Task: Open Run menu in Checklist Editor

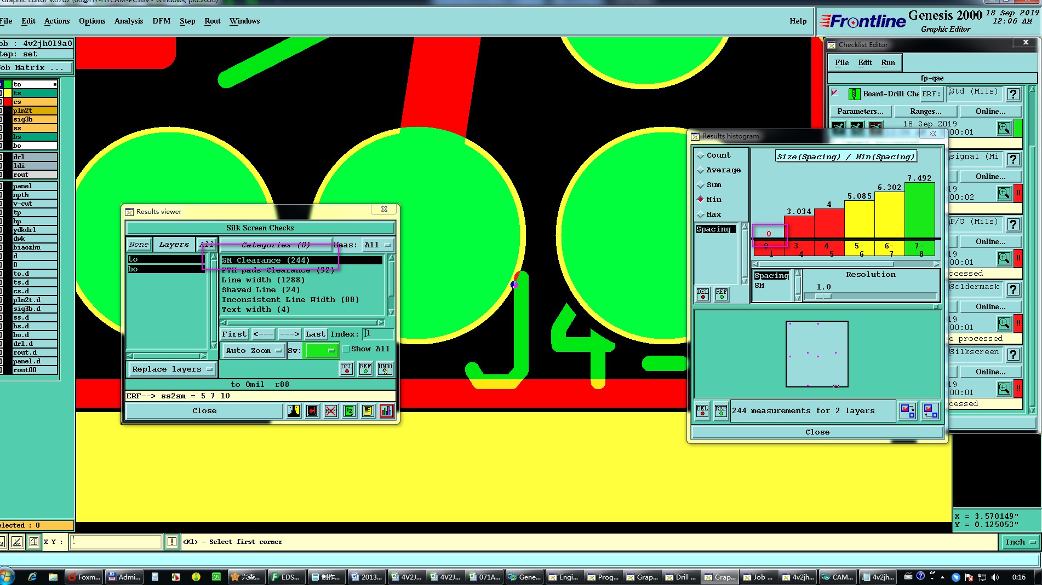Action: pyautogui.click(x=888, y=62)
